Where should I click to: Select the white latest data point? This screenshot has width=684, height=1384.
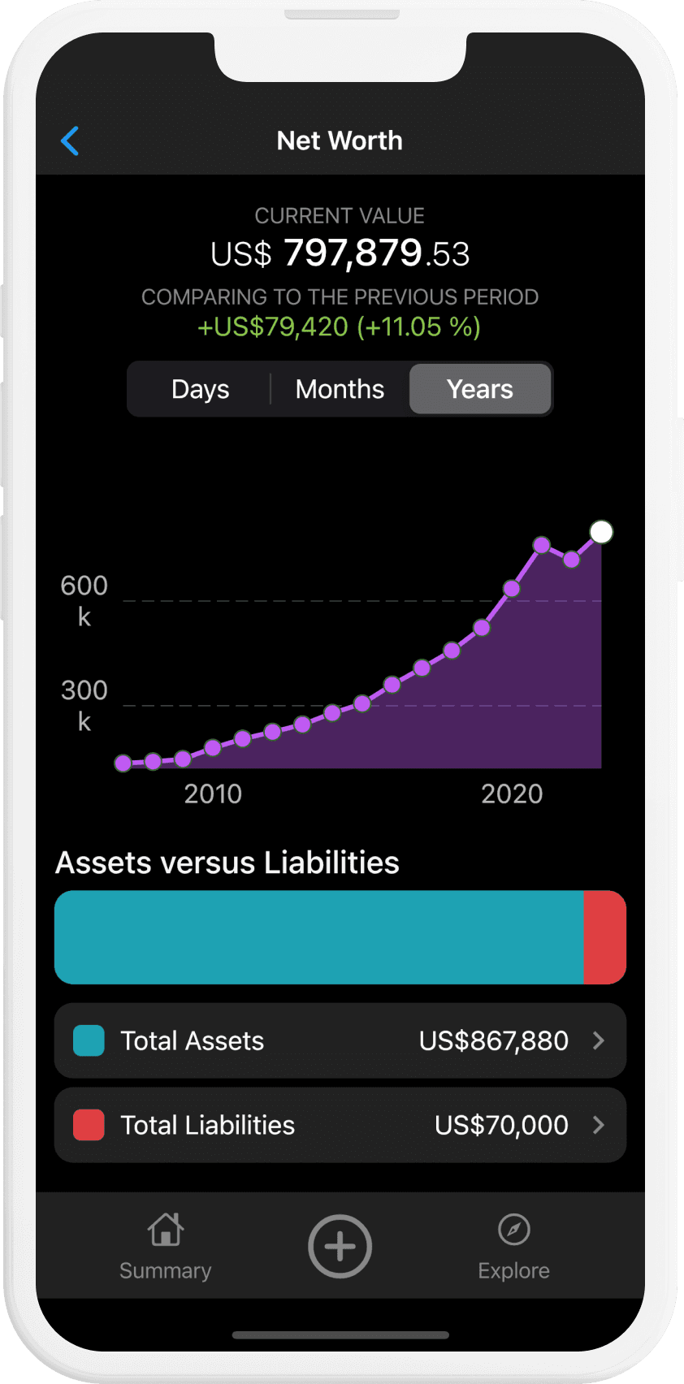(601, 532)
